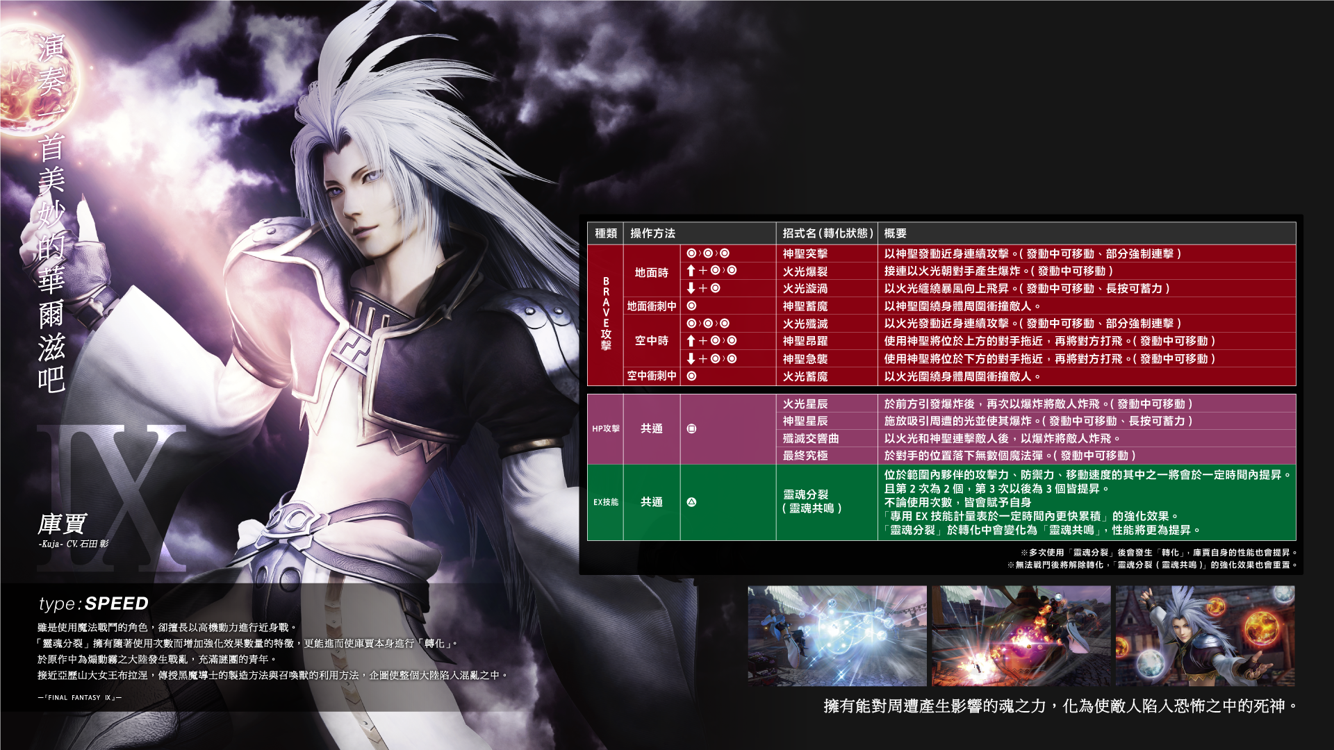Click the square button icon in HP攻擊 row

click(691, 428)
